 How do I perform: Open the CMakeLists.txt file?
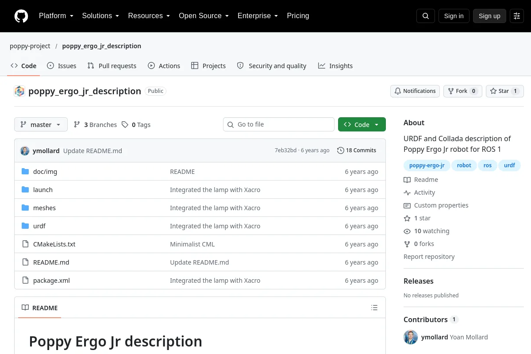pyautogui.click(x=54, y=244)
